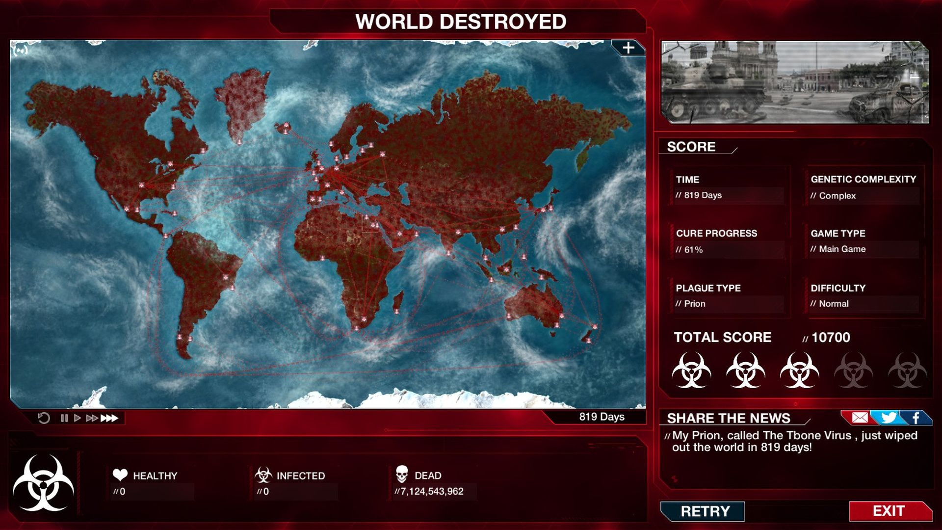The width and height of the screenshot is (942, 530).
Task: Pause the world map replay
Action: 64,418
